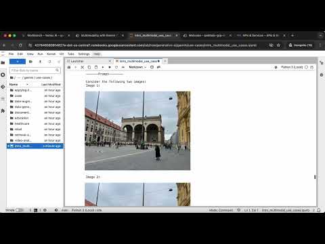Open the Settings menu
Image resolution: width=325 pixels, height=244 pixels.
[84, 54]
